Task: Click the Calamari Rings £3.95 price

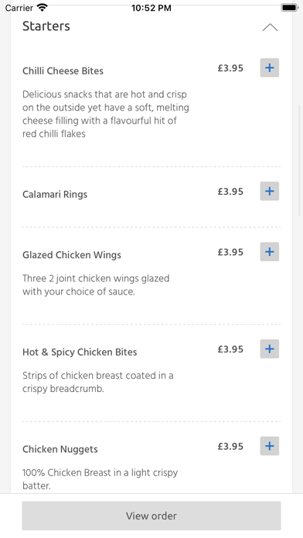Action: pos(230,191)
